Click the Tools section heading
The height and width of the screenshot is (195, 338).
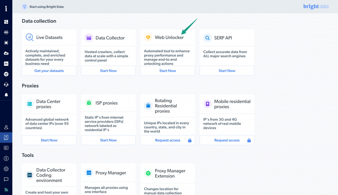coord(28,155)
